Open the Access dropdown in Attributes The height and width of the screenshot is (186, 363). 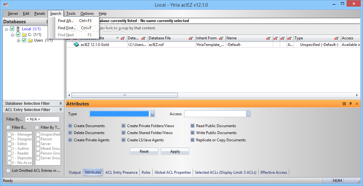[249, 114]
